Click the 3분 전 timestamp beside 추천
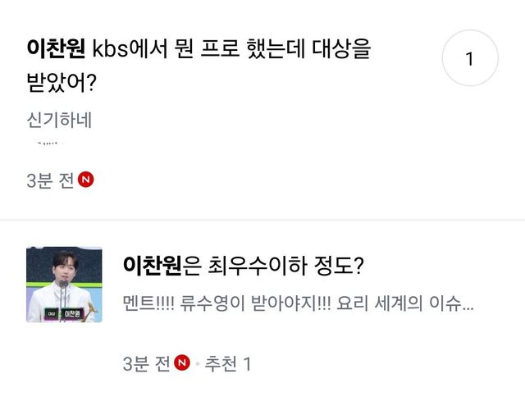Screen dimensions: 525x401 [x=146, y=362]
